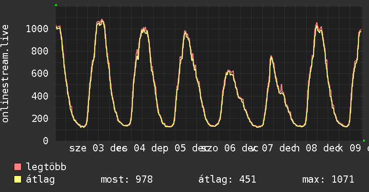Click the 1000 label on the Y axis
Screen dimensions: 369x192
pos(37,29)
